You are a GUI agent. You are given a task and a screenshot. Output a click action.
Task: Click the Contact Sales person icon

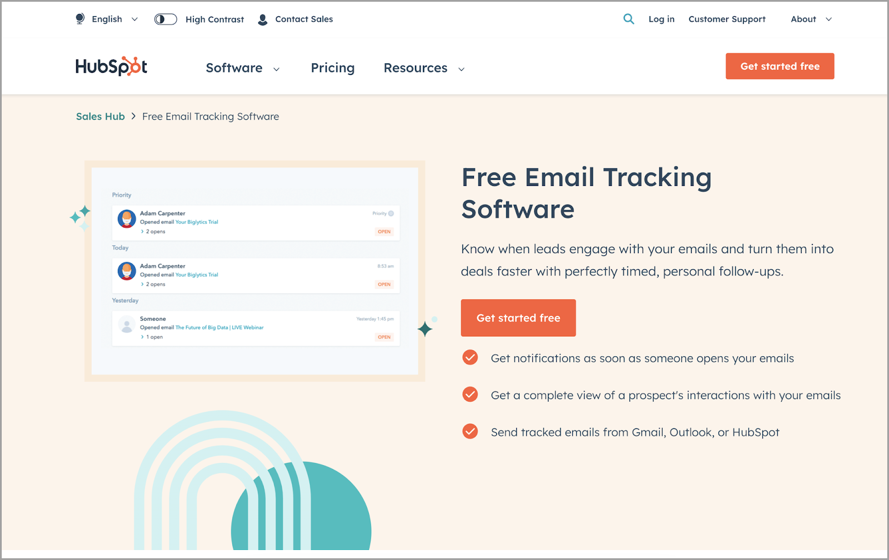[263, 19]
